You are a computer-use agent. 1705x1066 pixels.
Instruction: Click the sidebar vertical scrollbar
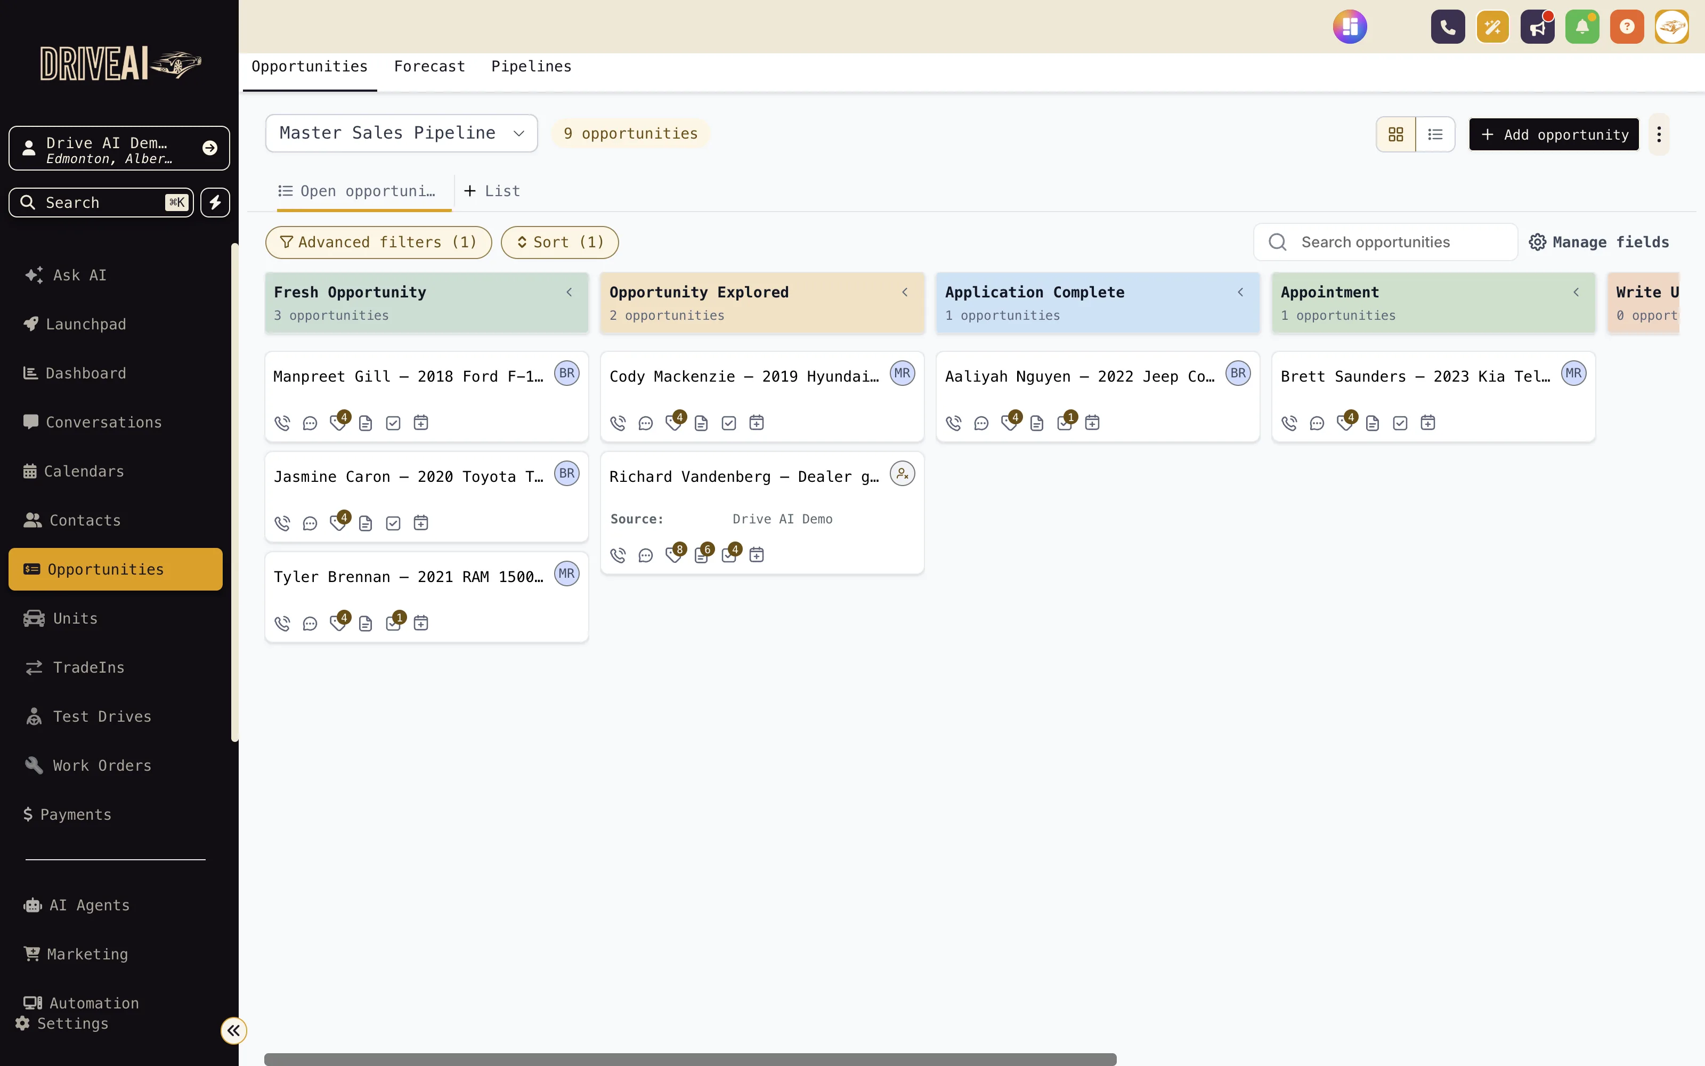(234, 492)
